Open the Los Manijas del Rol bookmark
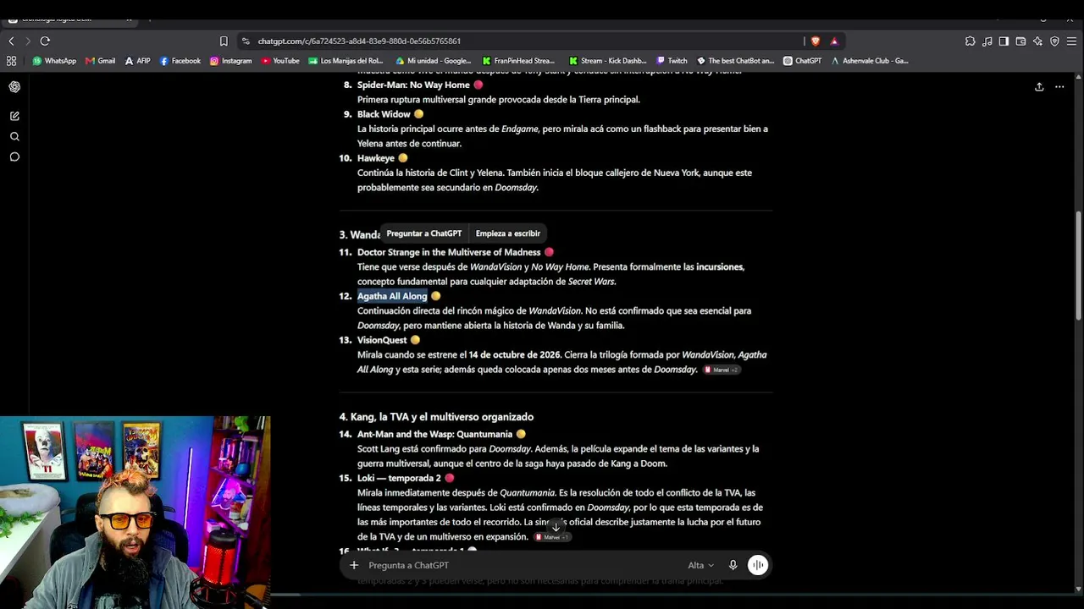The height and width of the screenshot is (609, 1084). [346, 61]
